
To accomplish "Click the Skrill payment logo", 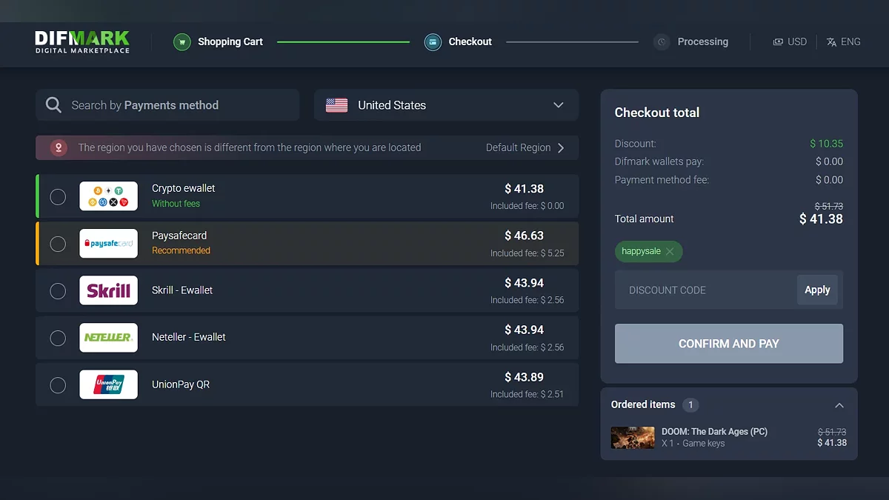I will (x=108, y=290).
